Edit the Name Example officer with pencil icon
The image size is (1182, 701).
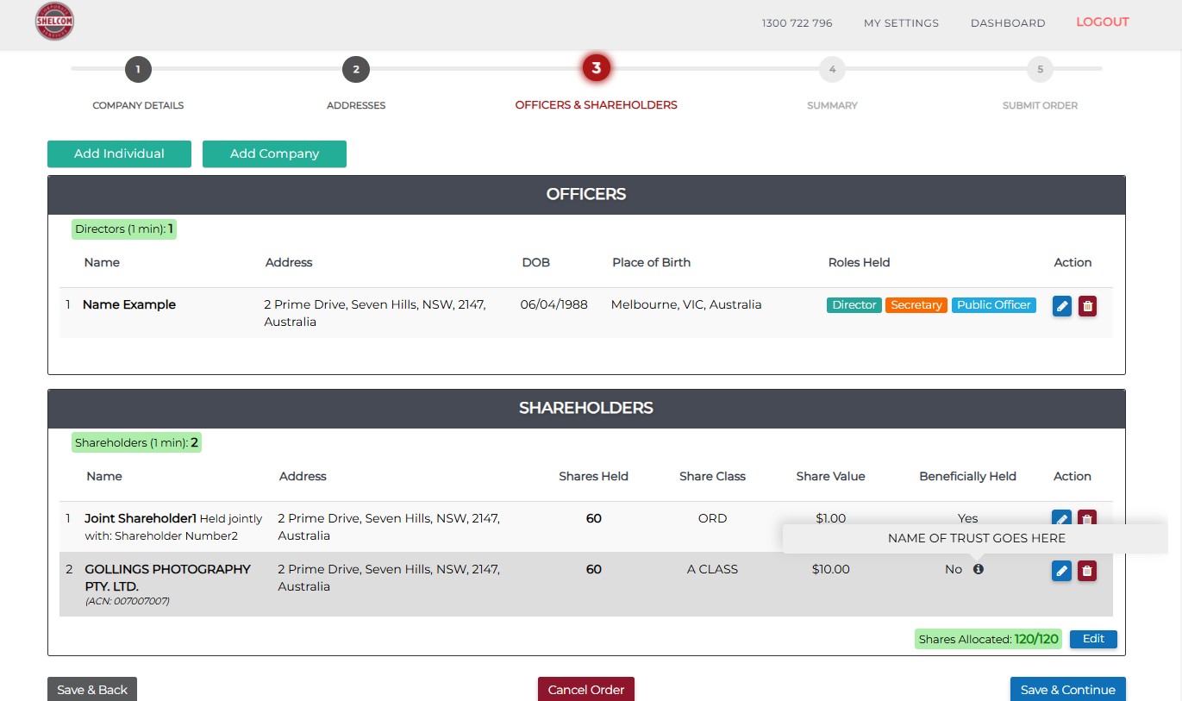click(1061, 306)
